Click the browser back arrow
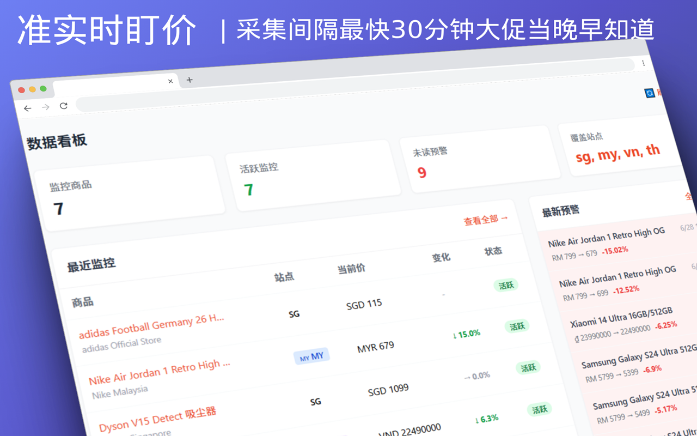This screenshot has width=697, height=436. (x=27, y=108)
